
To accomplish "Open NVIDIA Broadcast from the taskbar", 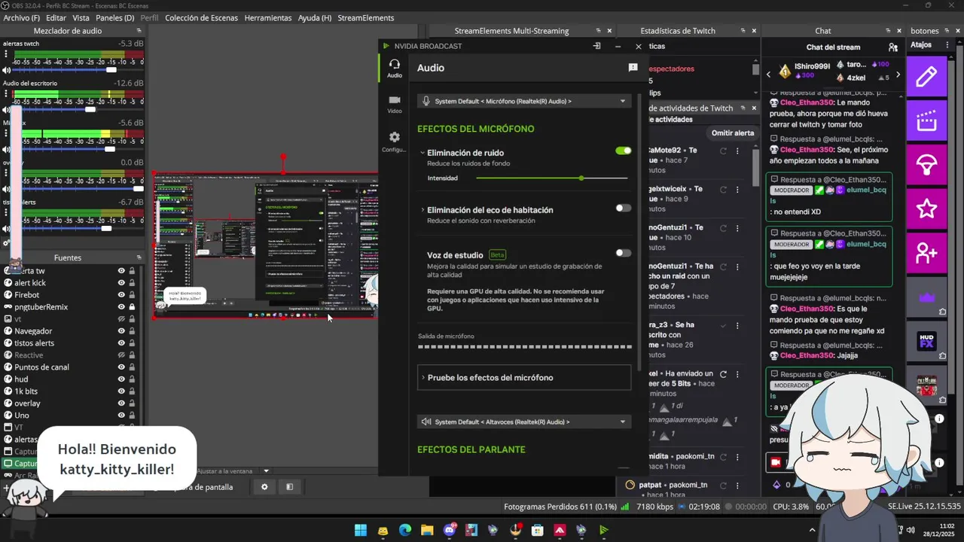I will click(x=604, y=530).
